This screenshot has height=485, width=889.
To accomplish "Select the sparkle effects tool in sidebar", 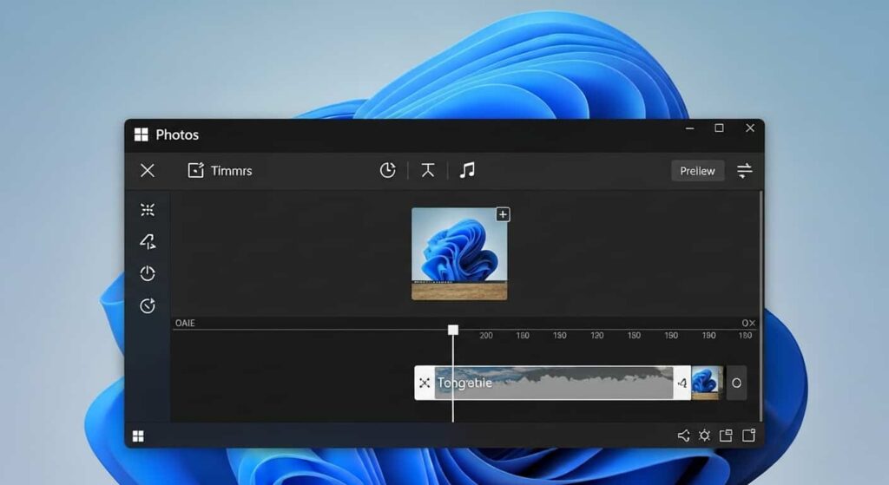I will [148, 210].
